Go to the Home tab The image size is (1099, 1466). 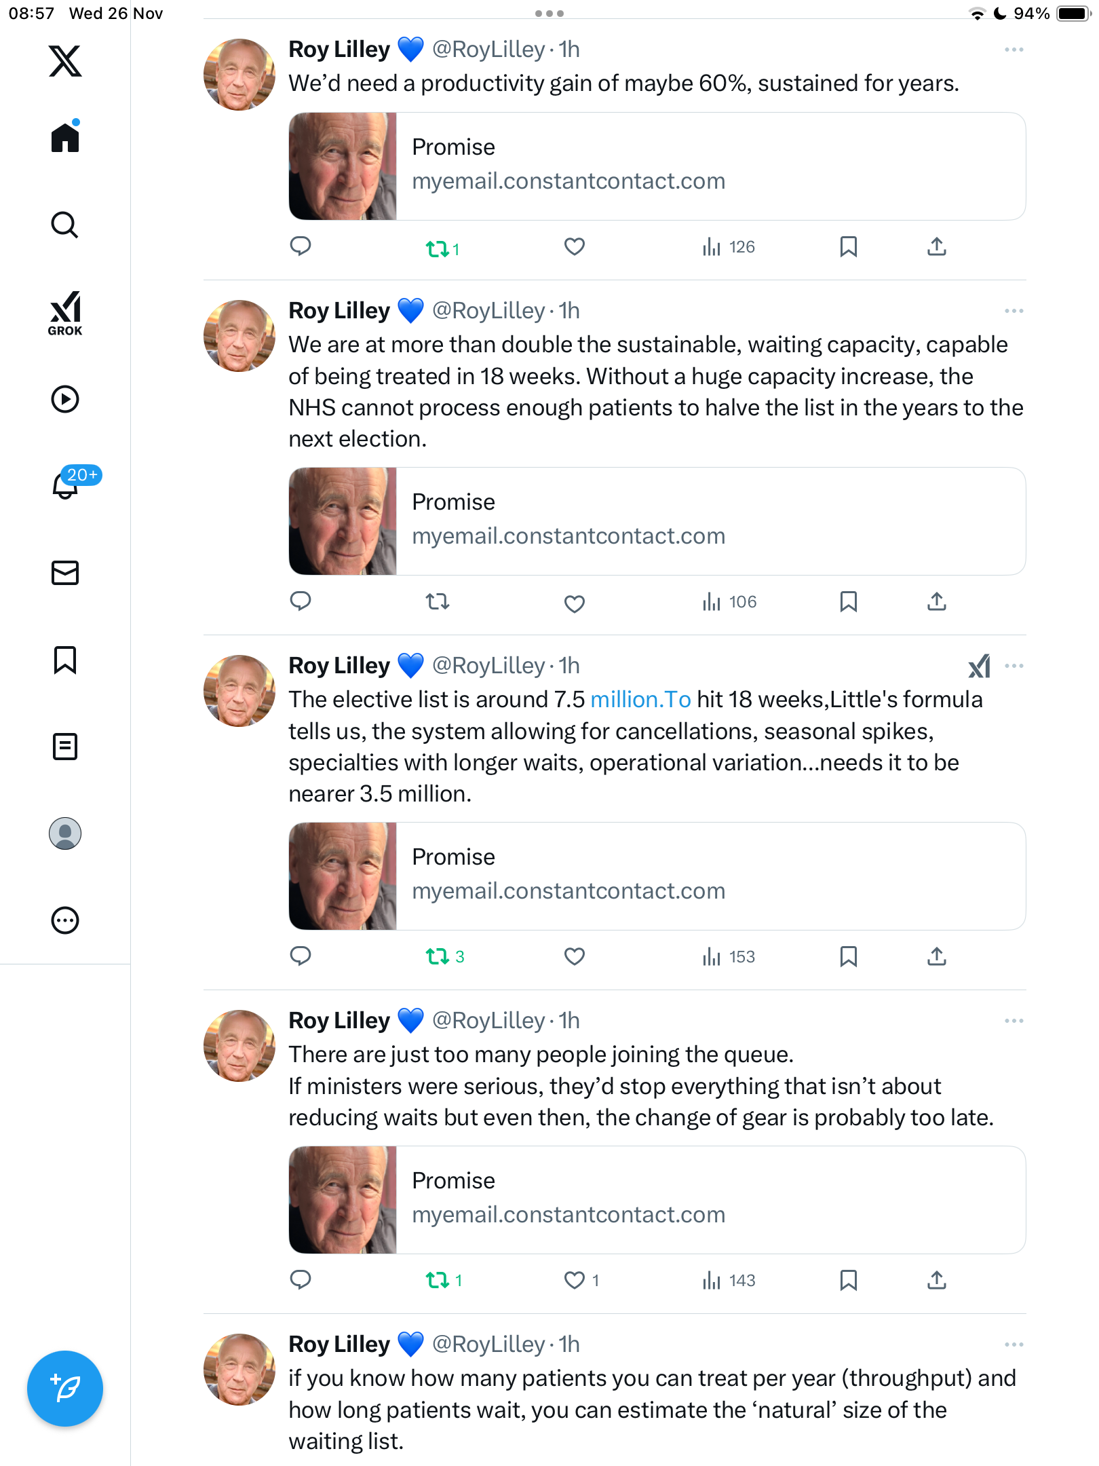click(x=65, y=138)
